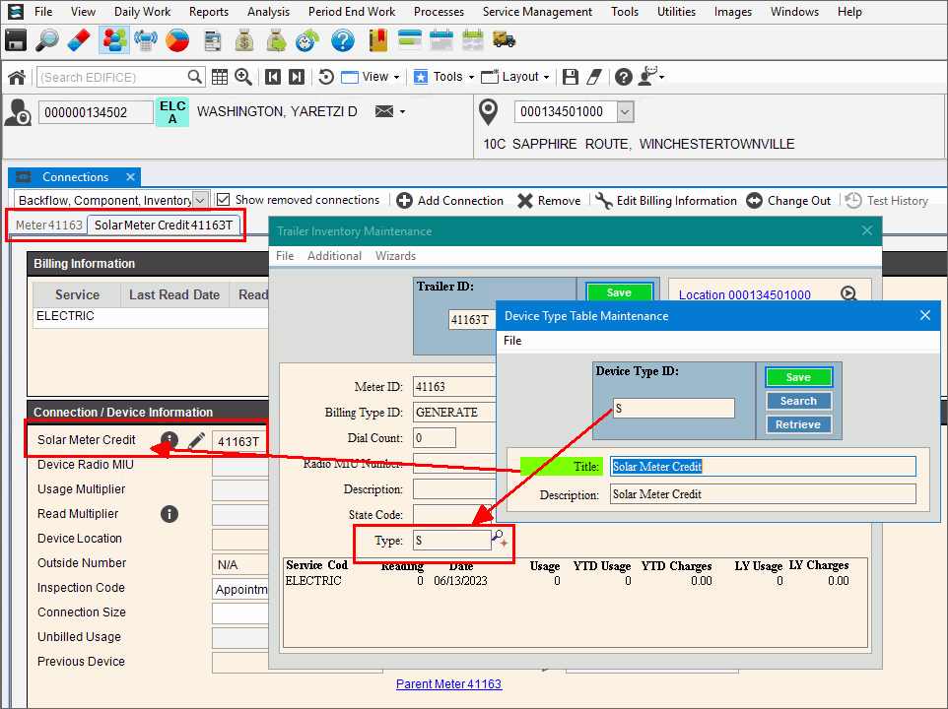Click the clock with green arrow icon
The width and height of the screenshot is (948, 709).
point(307,41)
